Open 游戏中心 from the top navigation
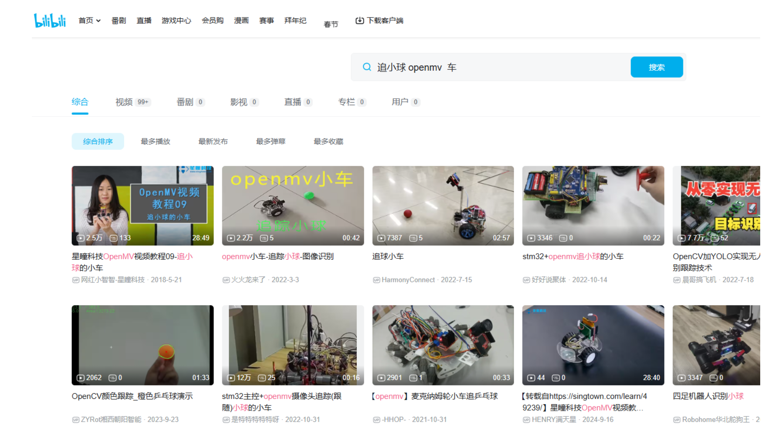The height and width of the screenshot is (443, 772). click(x=176, y=20)
